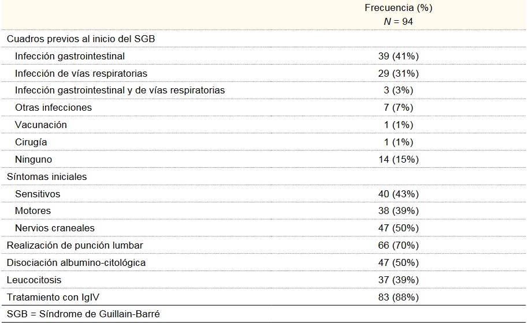Select the "Sensitivos" row label
The image size is (532, 323).
(38, 194)
